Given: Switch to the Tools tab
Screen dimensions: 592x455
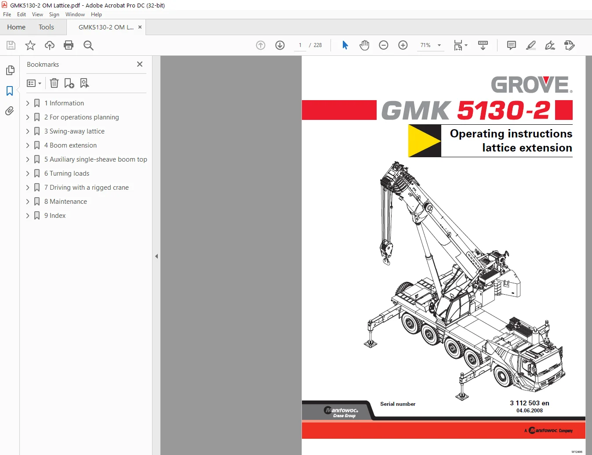Looking at the screenshot, I should 46,27.
